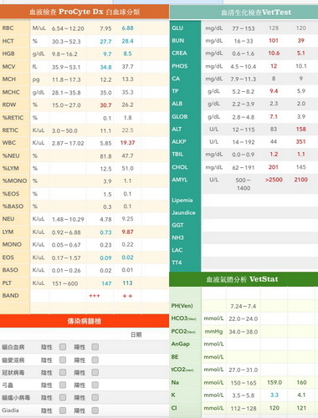Click the potassium K value 3.3
This screenshot has height=418, width=318.
(x=274, y=395)
